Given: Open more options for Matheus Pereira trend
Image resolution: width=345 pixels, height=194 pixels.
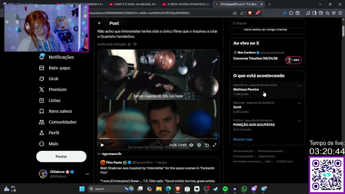Looking at the screenshot, I should click(x=299, y=86).
